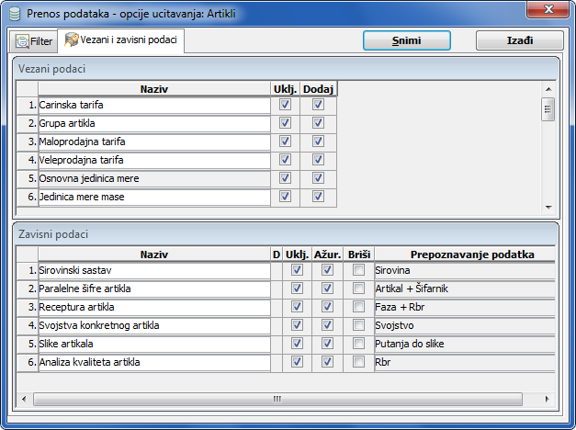This screenshot has width=576, height=430.
Task: Select the Maloprodajna tarifa name field
Action: click(x=153, y=141)
